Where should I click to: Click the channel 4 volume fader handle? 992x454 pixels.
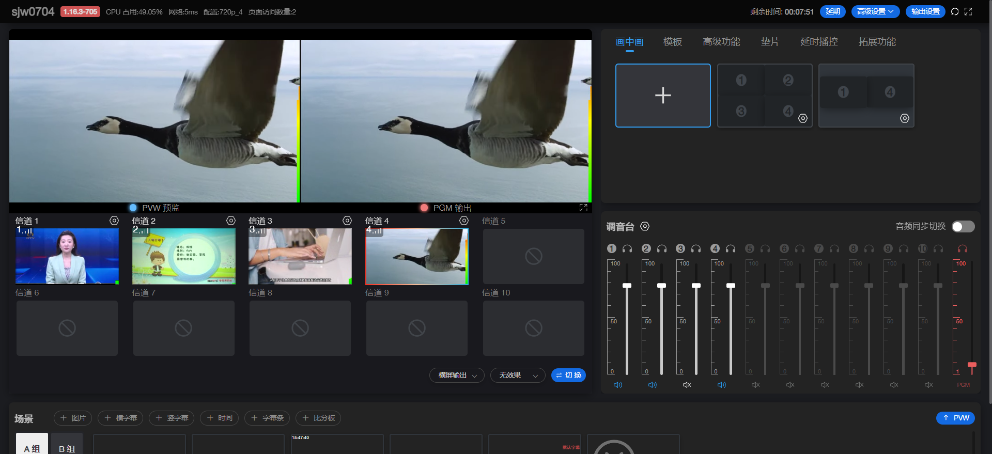(731, 286)
